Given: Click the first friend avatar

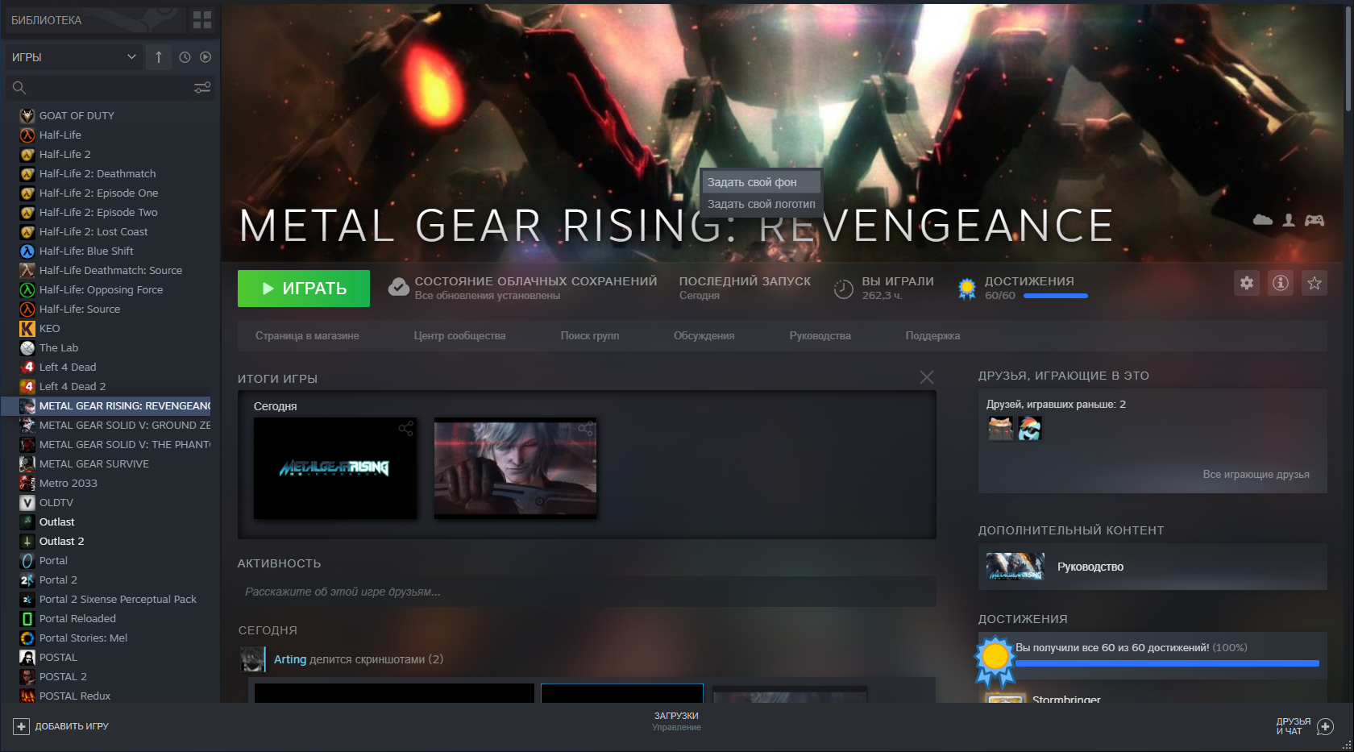Looking at the screenshot, I should 1001,428.
